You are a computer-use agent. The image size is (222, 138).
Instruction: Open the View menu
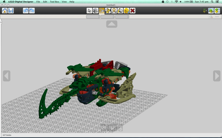point(64,2)
